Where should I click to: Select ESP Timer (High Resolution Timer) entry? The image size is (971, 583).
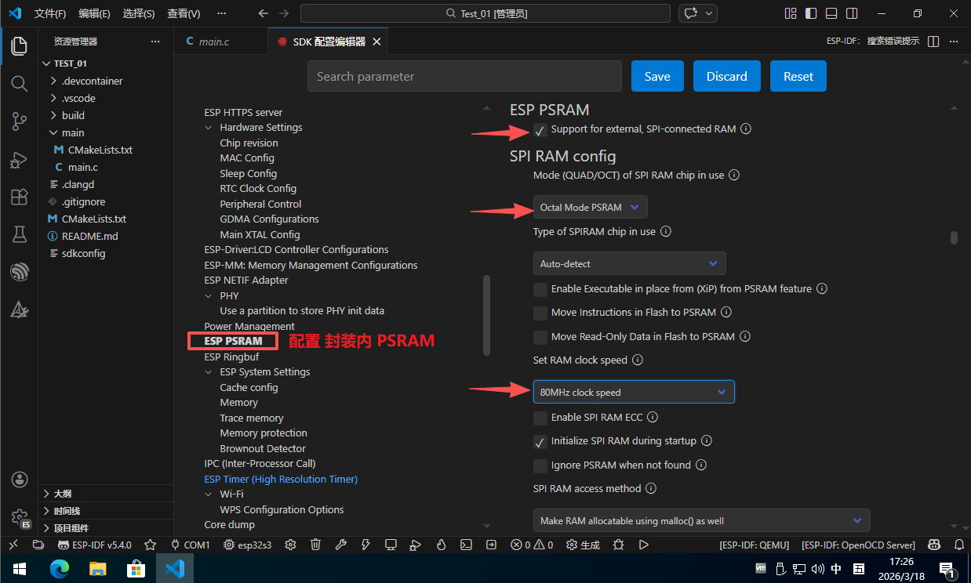point(281,479)
